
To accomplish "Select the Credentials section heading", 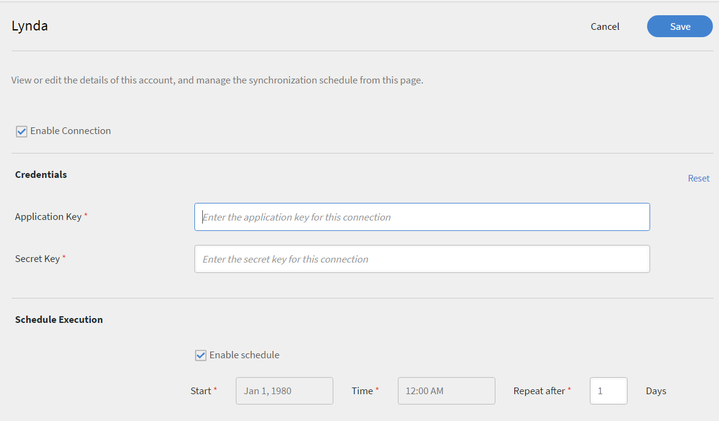I will point(40,174).
